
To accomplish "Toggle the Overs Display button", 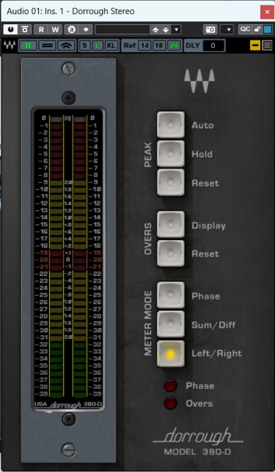I will [x=171, y=225].
